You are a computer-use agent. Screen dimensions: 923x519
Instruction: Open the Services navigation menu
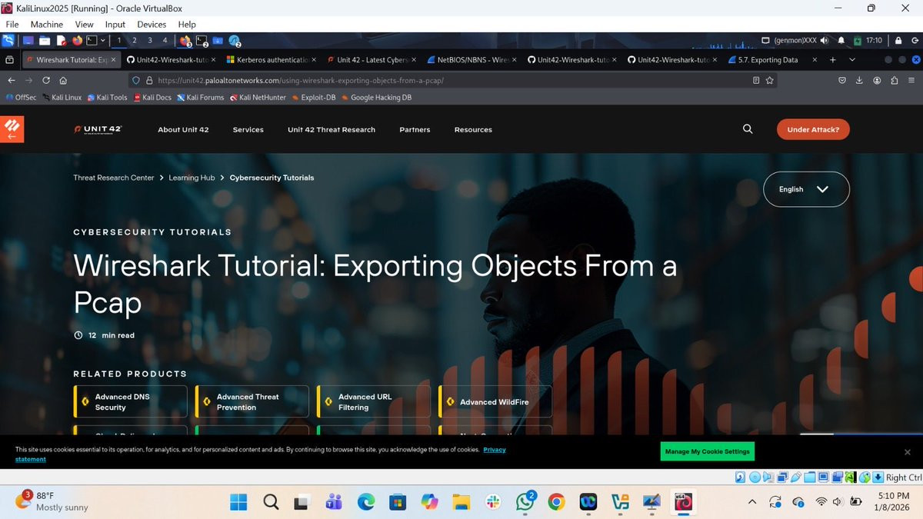(x=248, y=130)
